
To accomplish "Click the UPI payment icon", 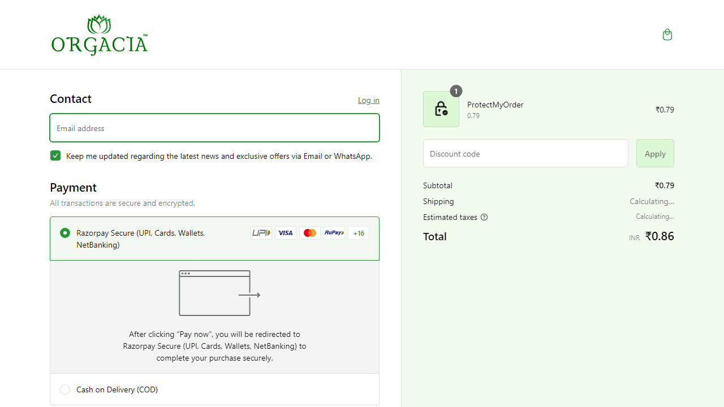I will click(x=261, y=233).
